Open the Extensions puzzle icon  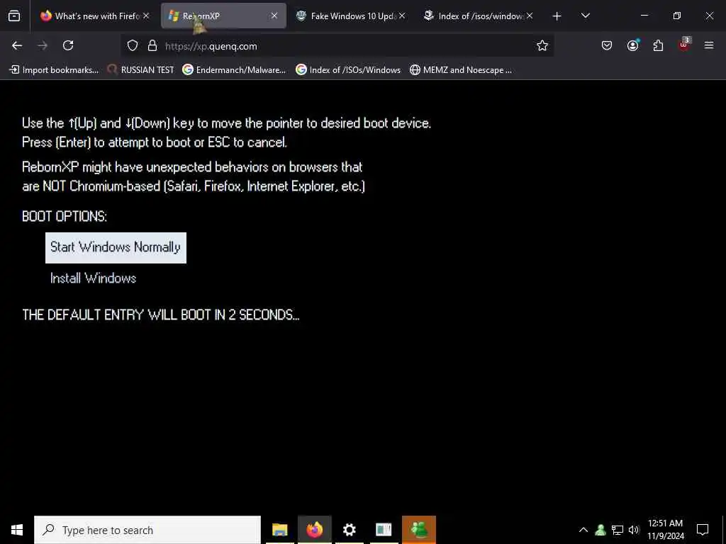pyautogui.click(x=658, y=45)
